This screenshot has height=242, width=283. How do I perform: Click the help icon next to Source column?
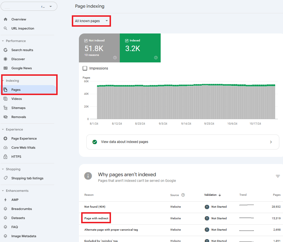pyautogui.click(x=183, y=195)
